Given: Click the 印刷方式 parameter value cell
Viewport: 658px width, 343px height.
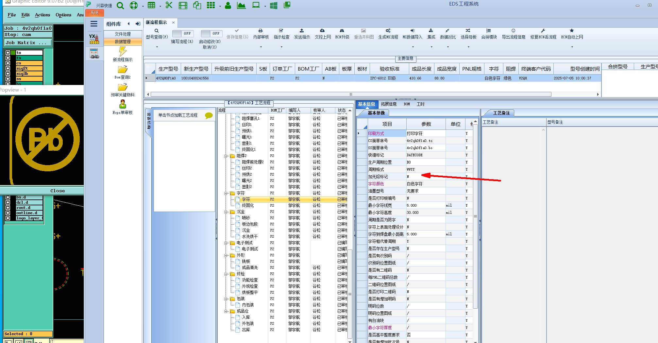Looking at the screenshot, I should point(426,133).
